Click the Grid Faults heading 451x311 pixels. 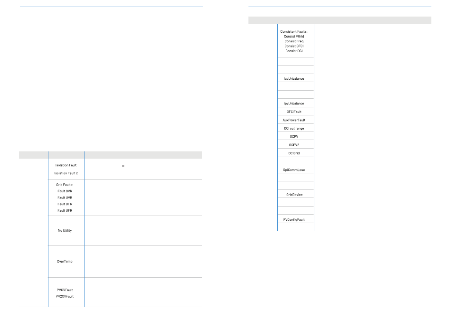coord(66,184)
